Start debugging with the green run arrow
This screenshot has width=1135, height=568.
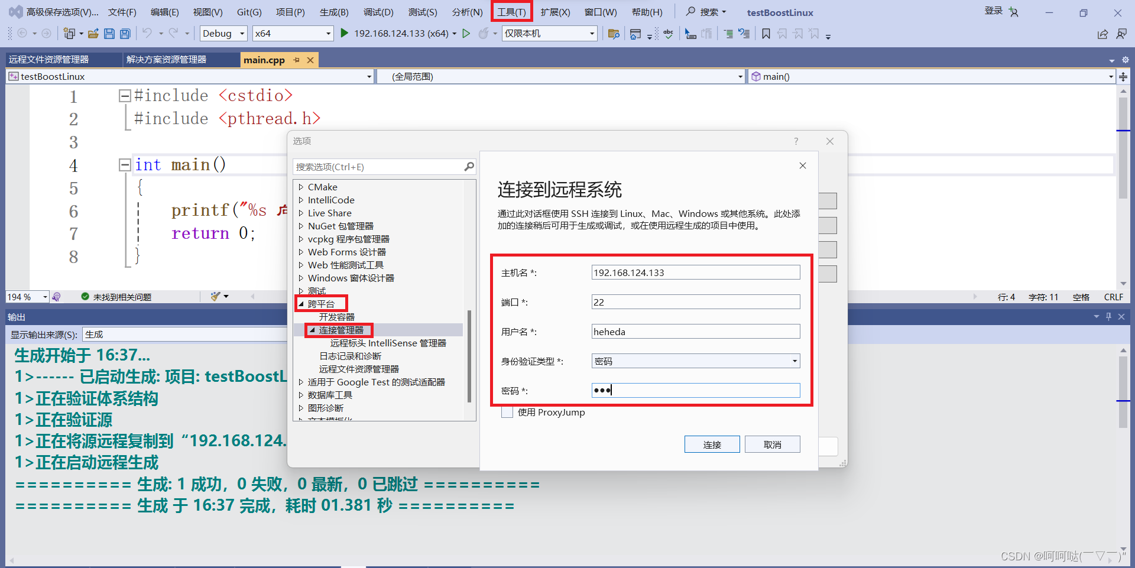(345, 34)
